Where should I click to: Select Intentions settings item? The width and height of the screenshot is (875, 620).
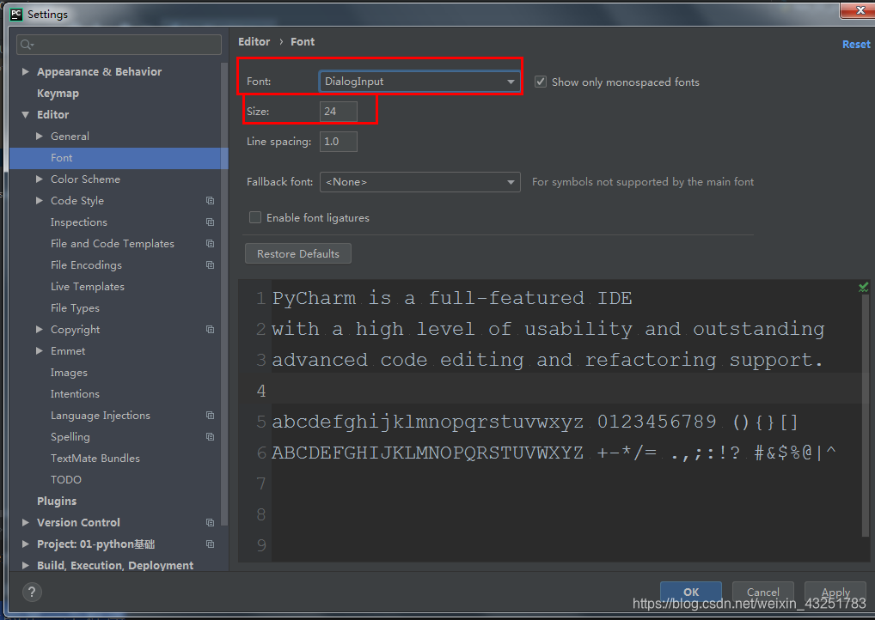[75, 393]
